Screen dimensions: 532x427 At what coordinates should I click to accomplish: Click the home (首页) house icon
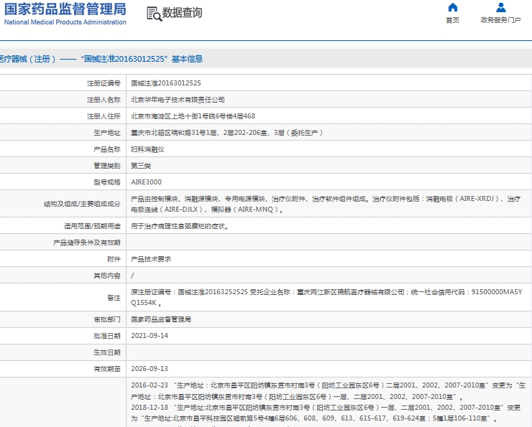[x=453, y=7]
